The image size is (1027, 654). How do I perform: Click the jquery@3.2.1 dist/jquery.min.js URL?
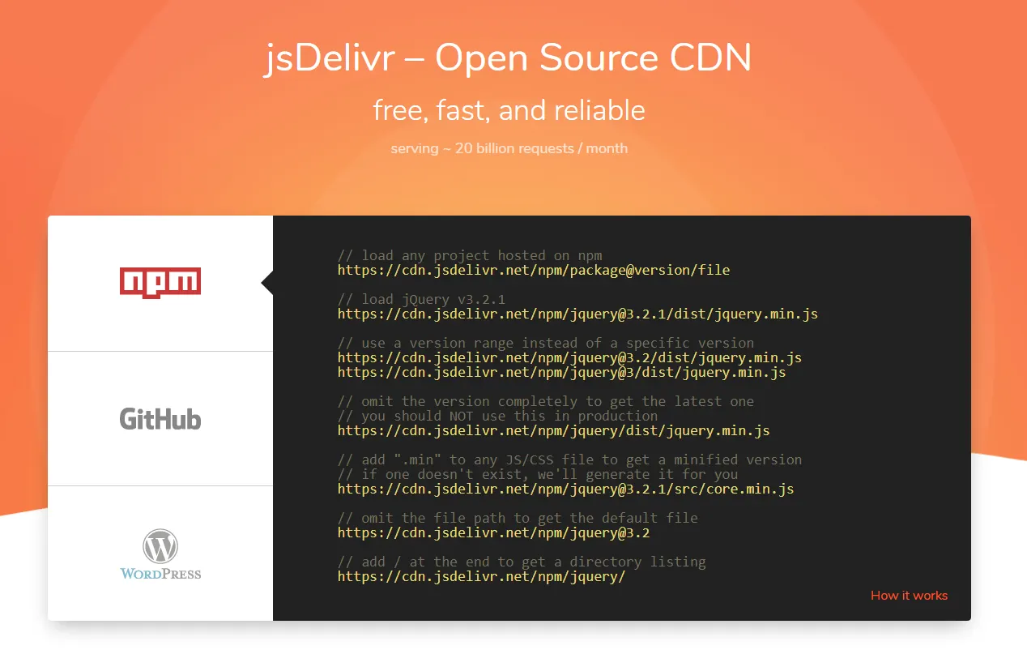[x=577, y=314]
